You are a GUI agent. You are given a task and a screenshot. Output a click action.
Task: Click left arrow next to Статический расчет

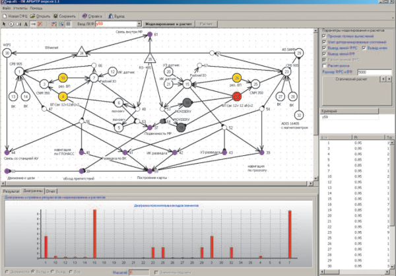383,79
